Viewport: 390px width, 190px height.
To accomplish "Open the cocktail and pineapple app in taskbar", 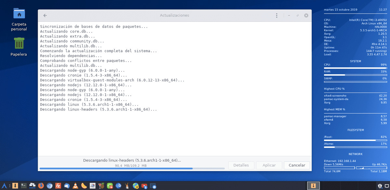I will click(x=101, y=186).
